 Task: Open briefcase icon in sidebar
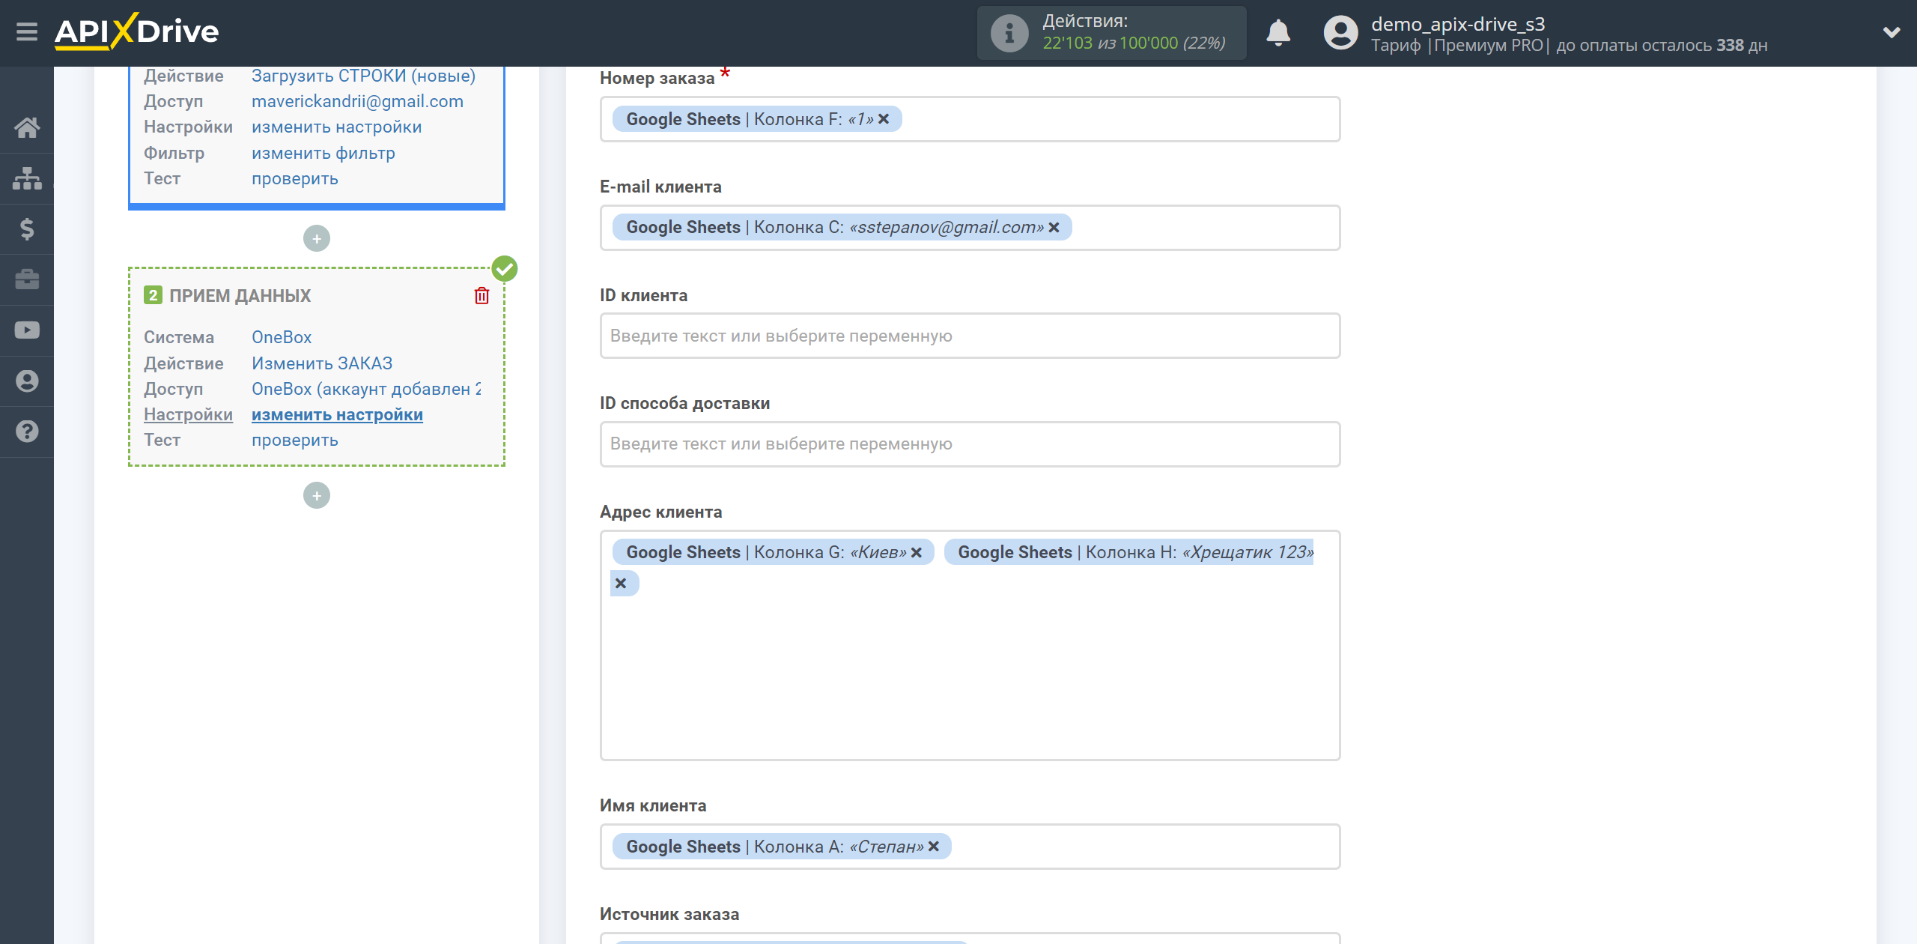[27, 279]
